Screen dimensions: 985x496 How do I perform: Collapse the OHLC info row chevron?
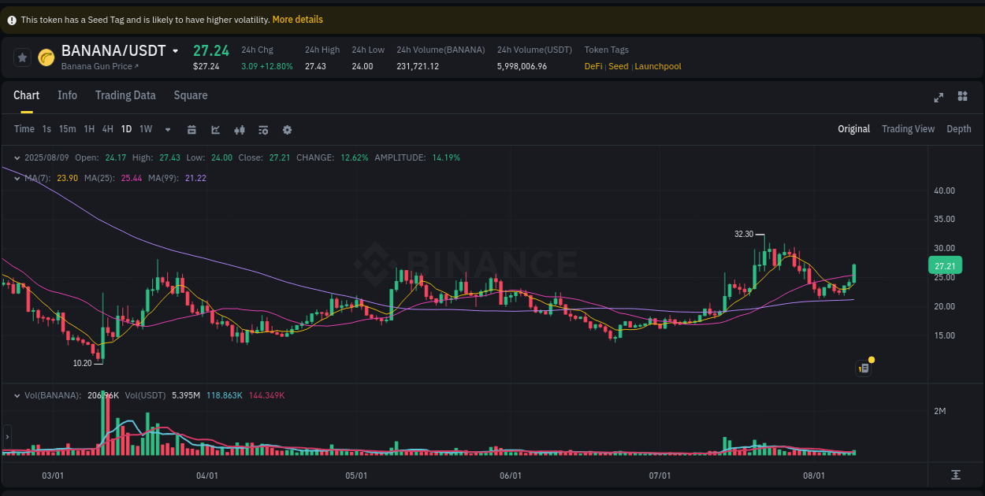(x=17, y=157)
